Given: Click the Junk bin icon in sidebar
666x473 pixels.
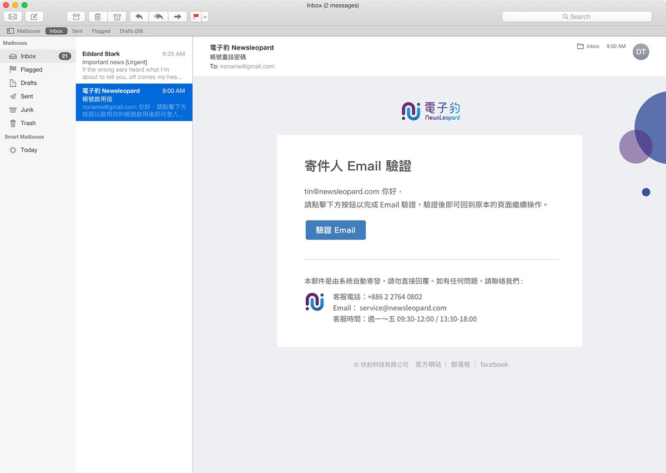Looking at the screenshot, I should click(13, 110).
